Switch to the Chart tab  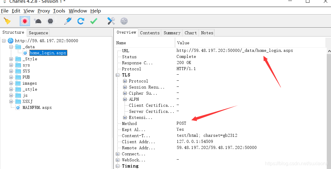pyautogui.click(x=191, y=33)
